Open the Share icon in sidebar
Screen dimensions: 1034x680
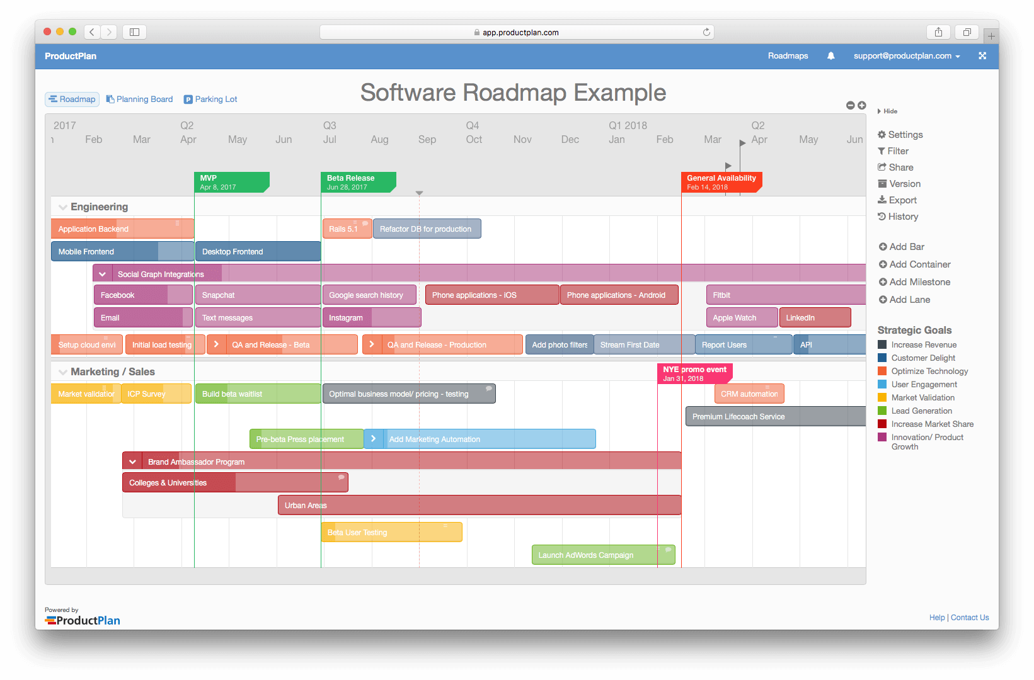[881, 167]
